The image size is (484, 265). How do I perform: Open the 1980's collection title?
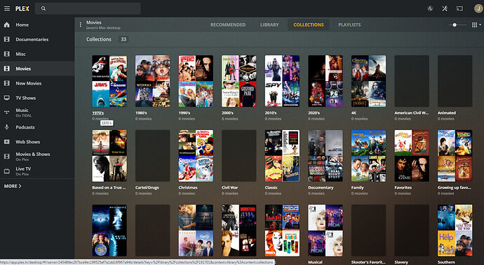click(141, 113)
